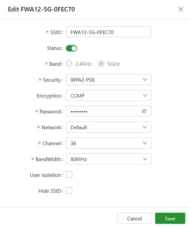The height and width of the screenshot is (227, 190).
Task: Show password with the eye icon
Action: coord(144,111)
